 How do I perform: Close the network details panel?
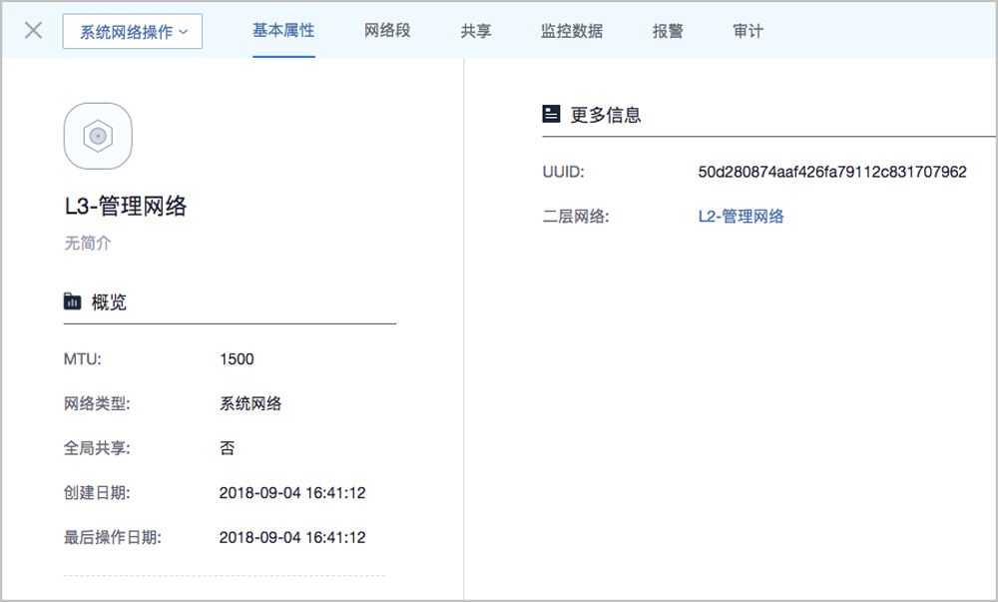pyautogui.click(x=33, y=30)
